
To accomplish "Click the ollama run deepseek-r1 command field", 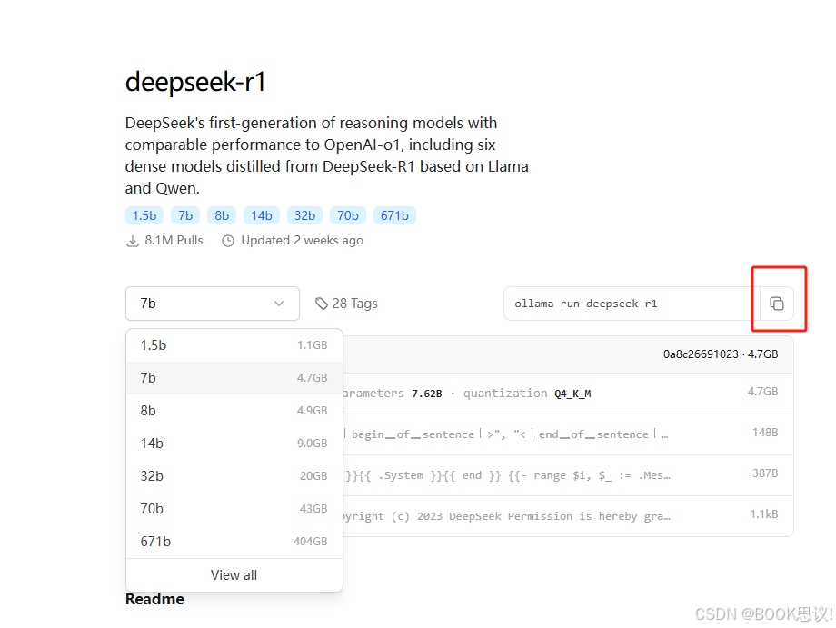I will [x=632, y=304].
